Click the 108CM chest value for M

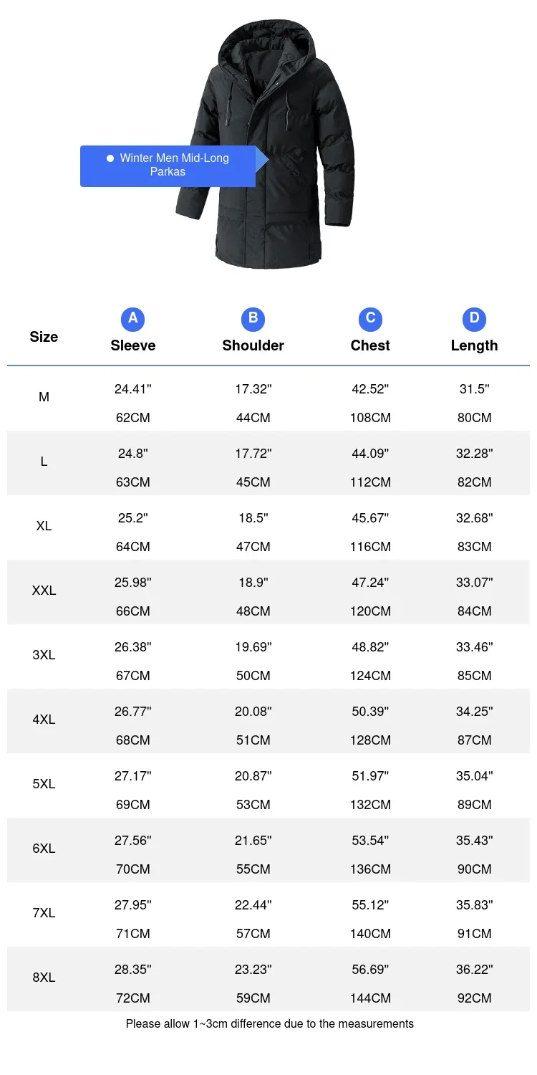pyautogui.click(x=370, y=418)
